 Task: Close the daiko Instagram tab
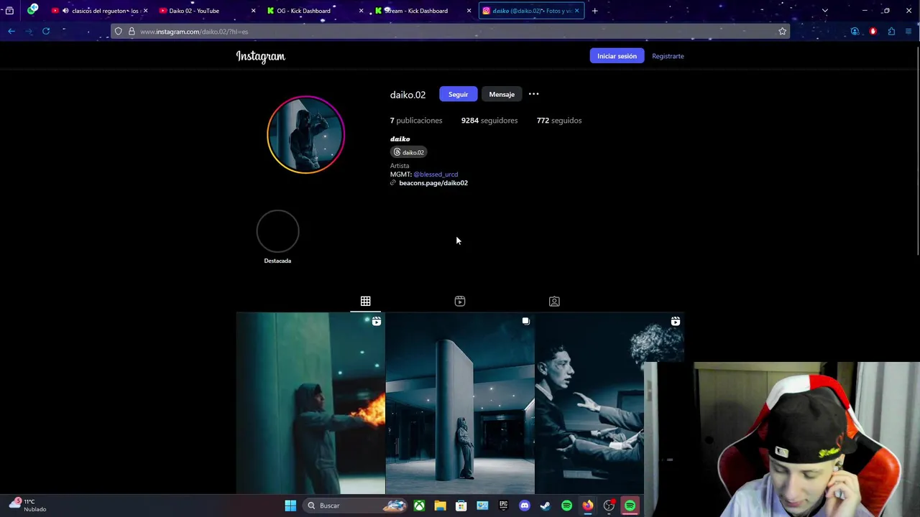coord(576,11)
